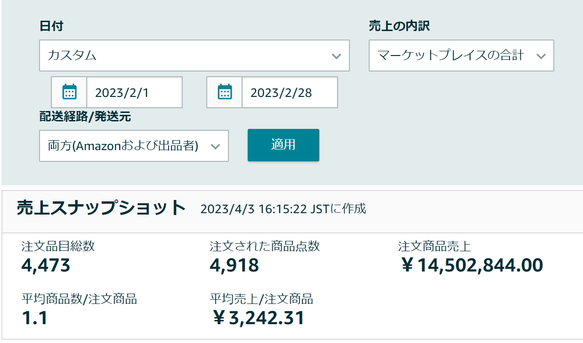The height and width of the screenshot is (343, 583).
Task: Click the ¥3,242.31 average sales value
Action: coord(258,318)
